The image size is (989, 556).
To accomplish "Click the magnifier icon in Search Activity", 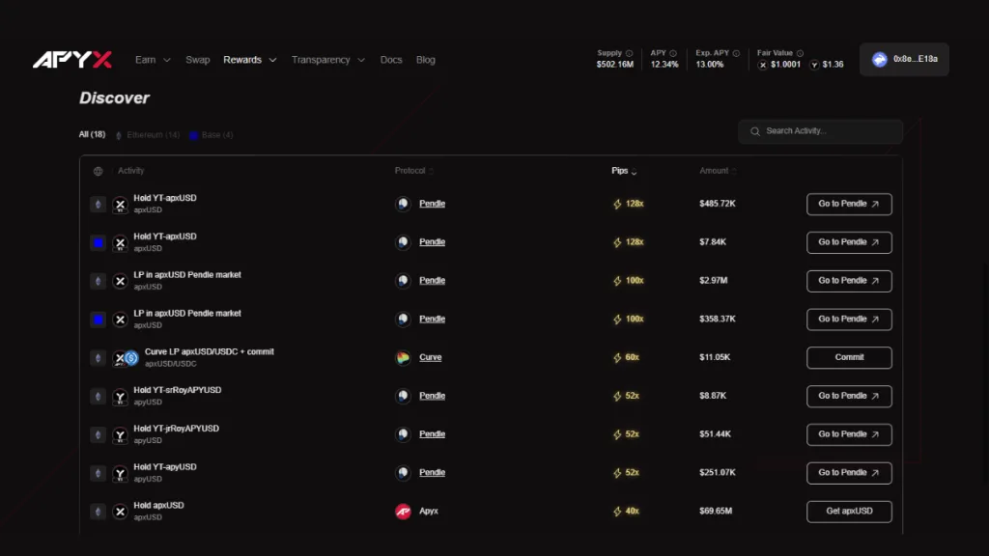I will coord(755,131).
